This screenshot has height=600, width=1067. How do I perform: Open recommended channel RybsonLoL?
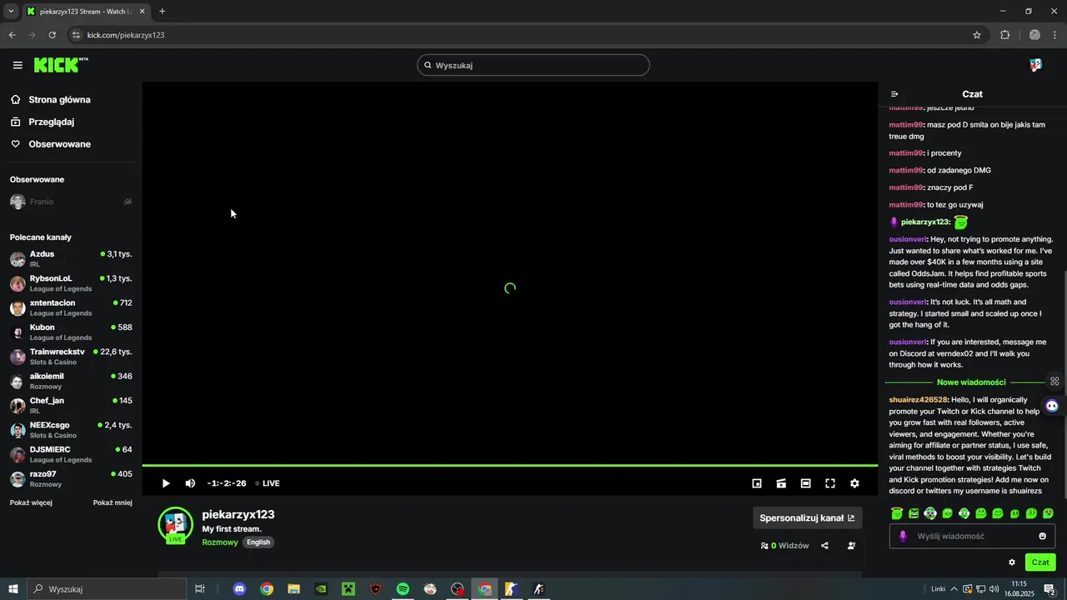click(x=71, y=283)
